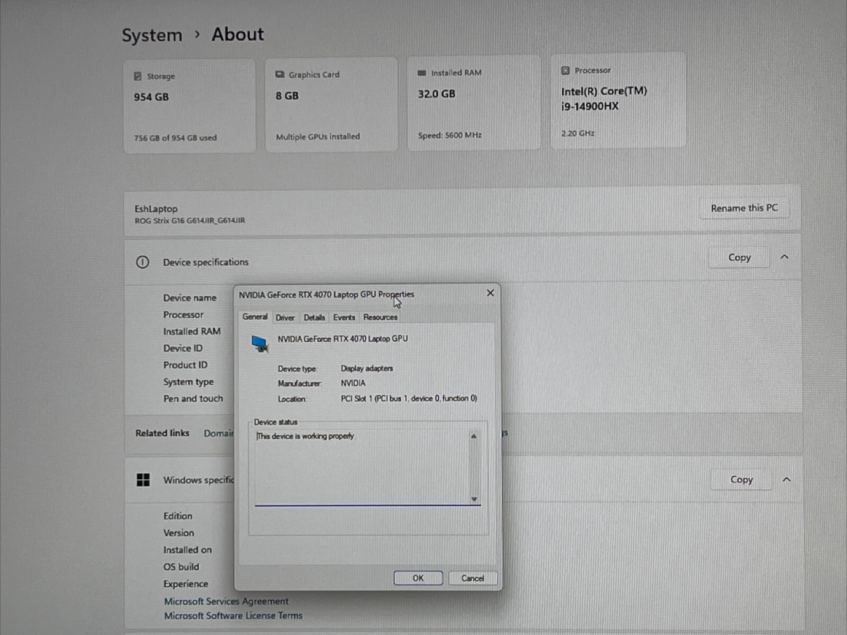Open the Domain related link
847x635 pixels.
coord(219,433)
